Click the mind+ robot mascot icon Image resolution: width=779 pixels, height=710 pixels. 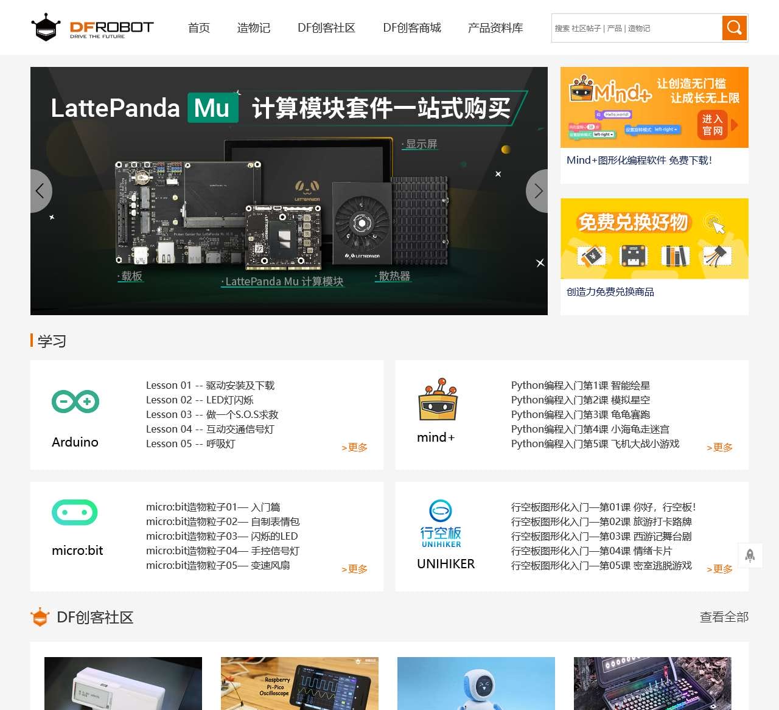point(438,399)
